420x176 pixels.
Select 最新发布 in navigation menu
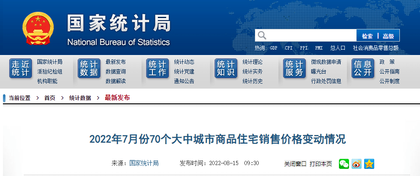pyautogui.click(x=115, y=62)
